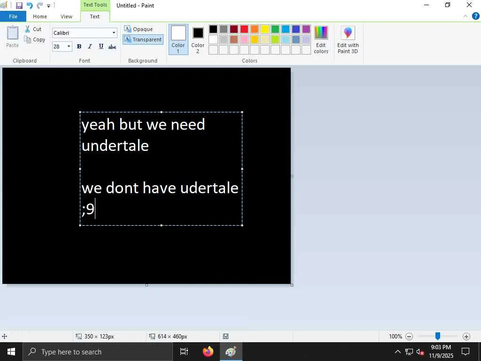Open the File menu
Image resolution: width=481 pixels, height=361 pixels.
13,16
